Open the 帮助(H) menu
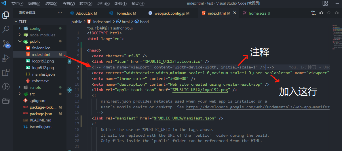 point(138,3)
